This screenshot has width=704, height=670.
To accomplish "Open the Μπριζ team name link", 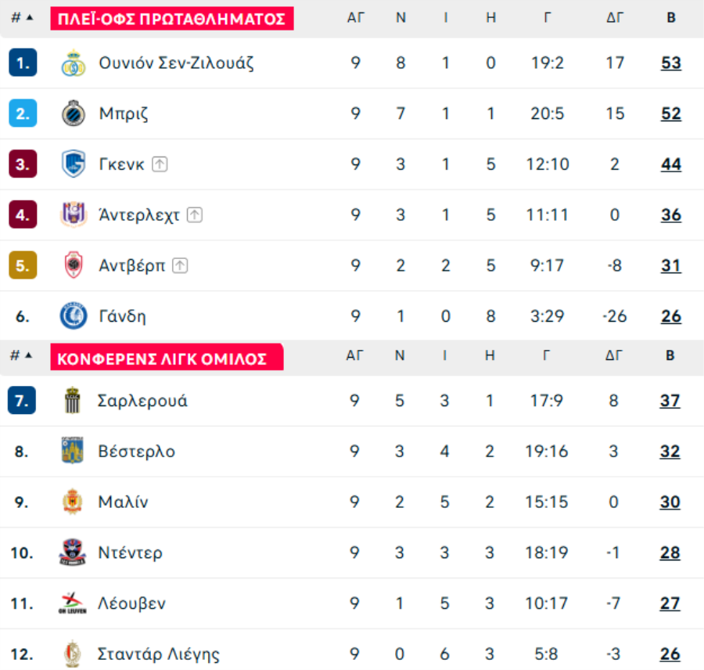I will [124, 113].
